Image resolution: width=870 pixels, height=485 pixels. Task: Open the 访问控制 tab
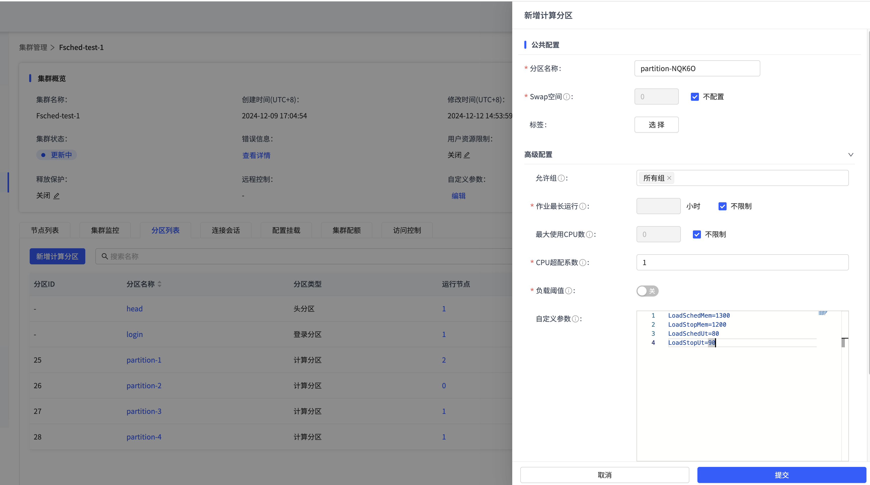407,230
